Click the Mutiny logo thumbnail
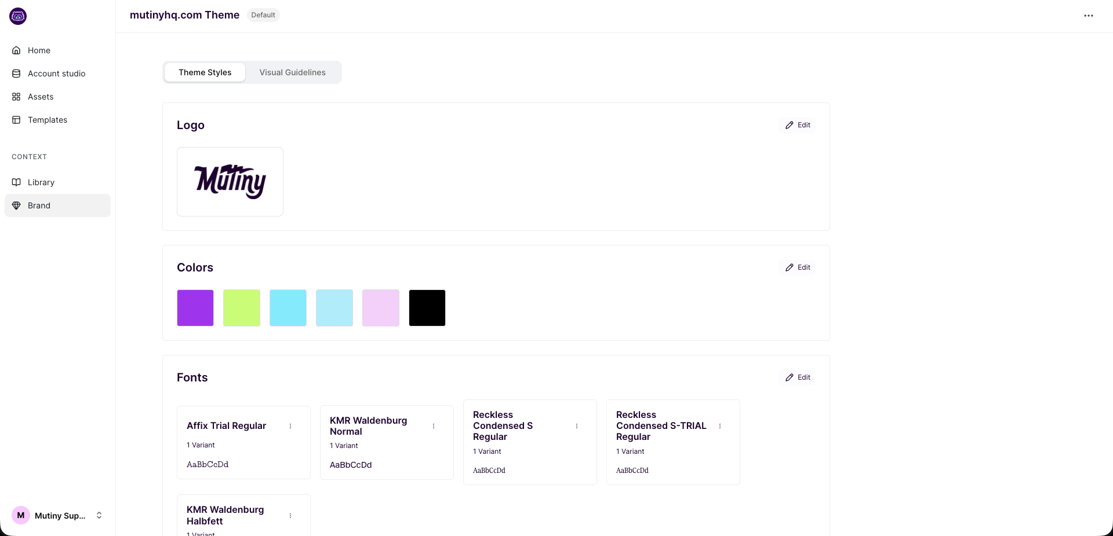Viewport: 1113px width, 536px height. pos(230,182)
